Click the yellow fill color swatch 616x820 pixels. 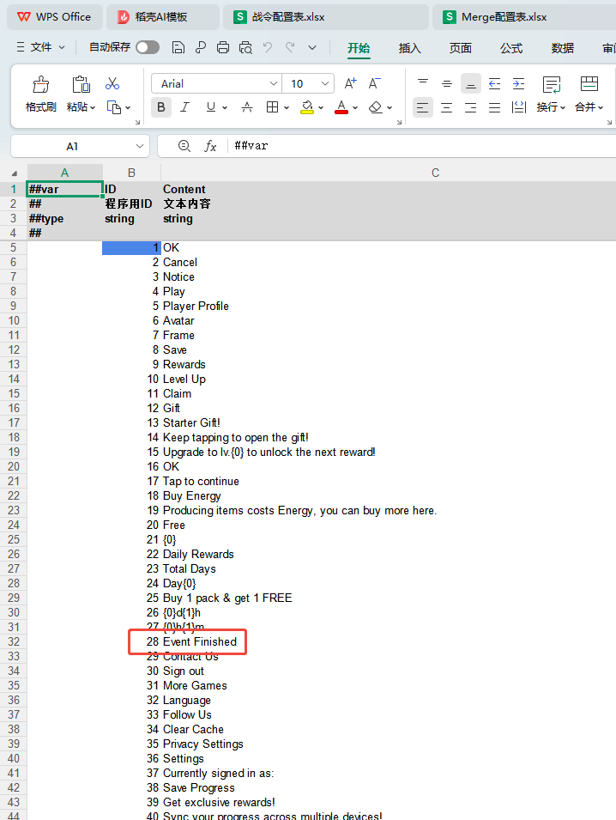click(x=307, y=107)
